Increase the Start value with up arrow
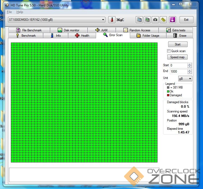This screenshot has height=189, width=203. [x=189, y=64]
